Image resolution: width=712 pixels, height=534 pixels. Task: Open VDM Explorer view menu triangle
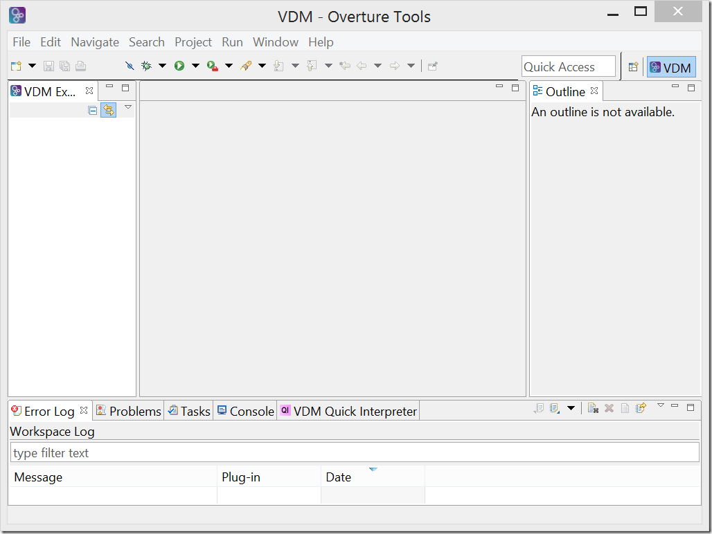[x=128, y=107]
